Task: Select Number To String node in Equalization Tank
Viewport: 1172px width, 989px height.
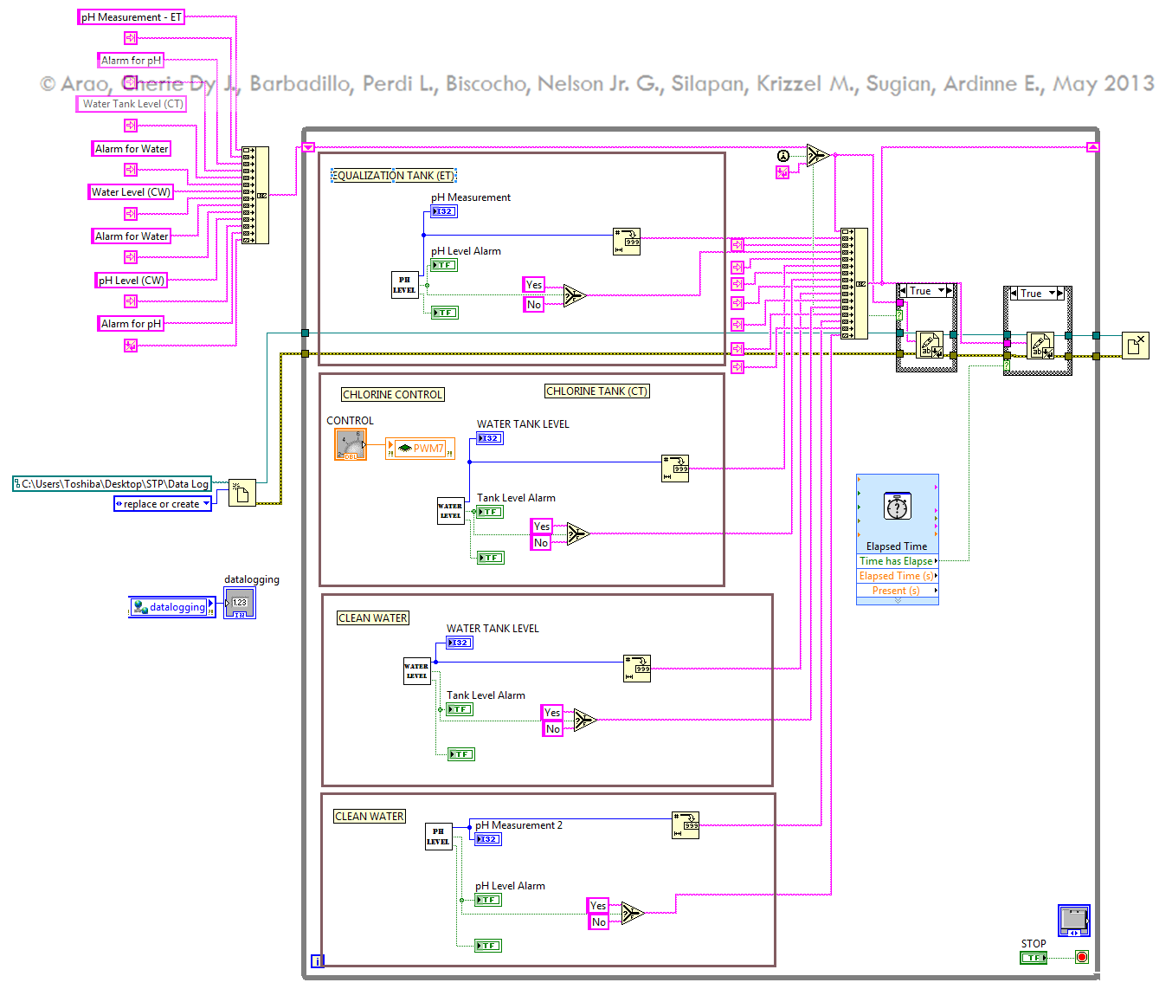Action: (627, 242)
